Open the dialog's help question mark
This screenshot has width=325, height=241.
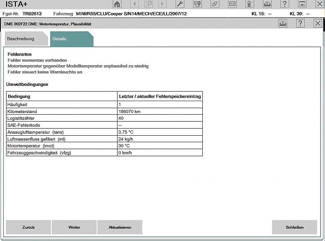pos(300,23)
